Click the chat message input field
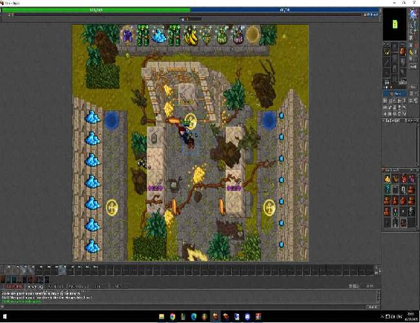 pos(185,307)
